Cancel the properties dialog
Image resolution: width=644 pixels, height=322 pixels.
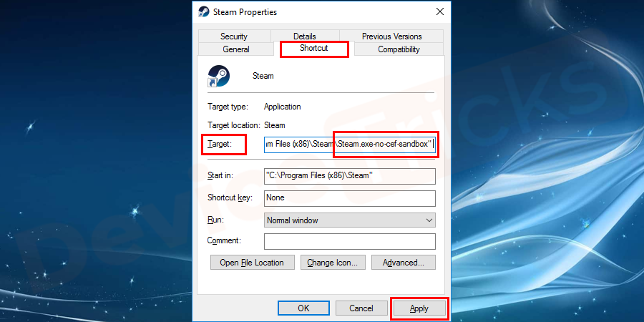tap(361, 308)
